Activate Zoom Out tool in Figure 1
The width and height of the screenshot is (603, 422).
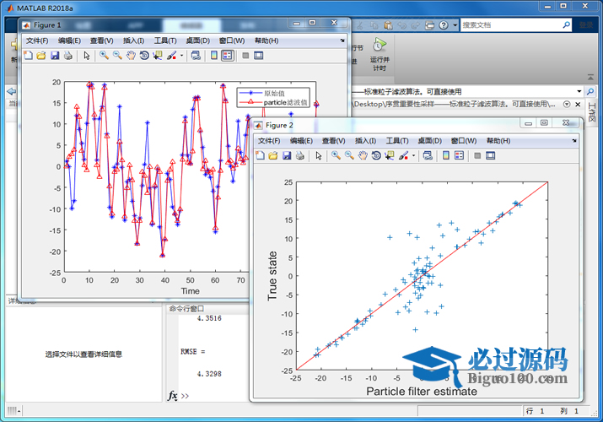pos(117,56)
